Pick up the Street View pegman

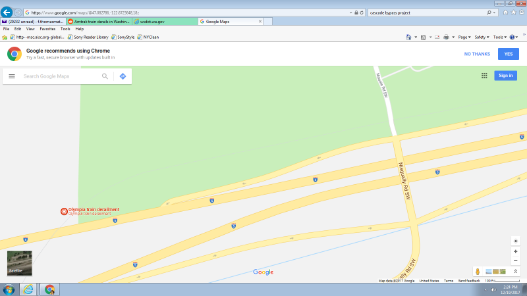pos(477,272)
